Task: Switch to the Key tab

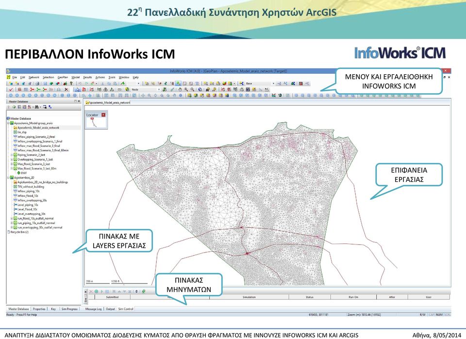Action: [x=53, y=309]
